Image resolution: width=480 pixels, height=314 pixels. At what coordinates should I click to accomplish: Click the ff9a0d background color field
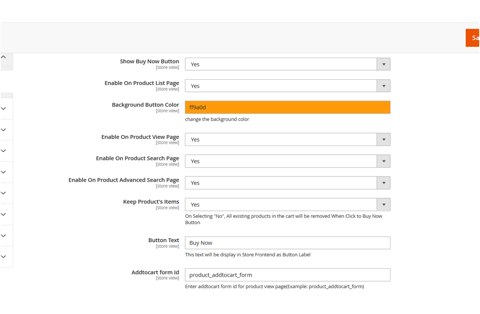[288, 107]
